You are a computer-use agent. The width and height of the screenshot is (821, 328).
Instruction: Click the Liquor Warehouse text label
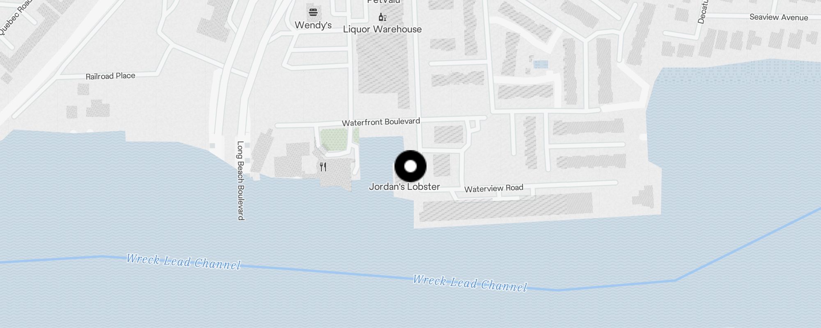pyautogui.click(x=382, y=30)
